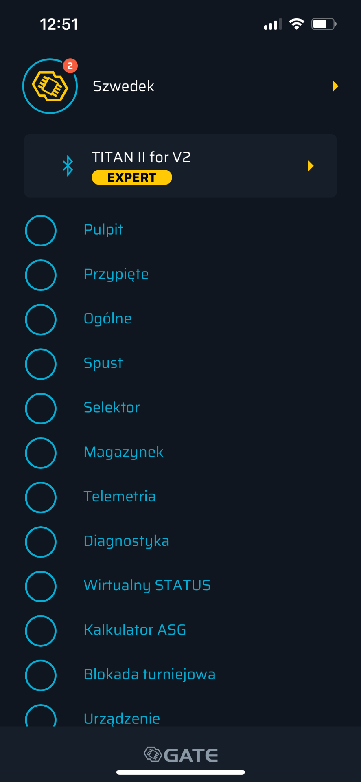Viewport: 361px width, 782px height.
Task: Expand the TITAN II device arrow
Action: tap(311, 166)
